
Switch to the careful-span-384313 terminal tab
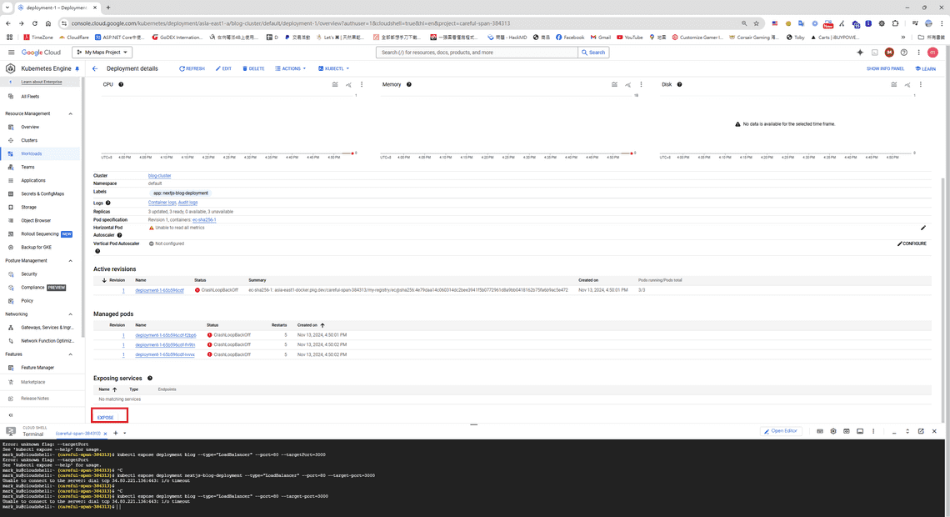pyautogui.click(x=78, y=434)
